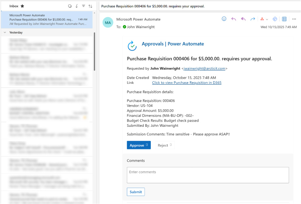The image size is (301, 204).
Task: Collapse the Yesterday message group
Action: click(x=5, y=32)
